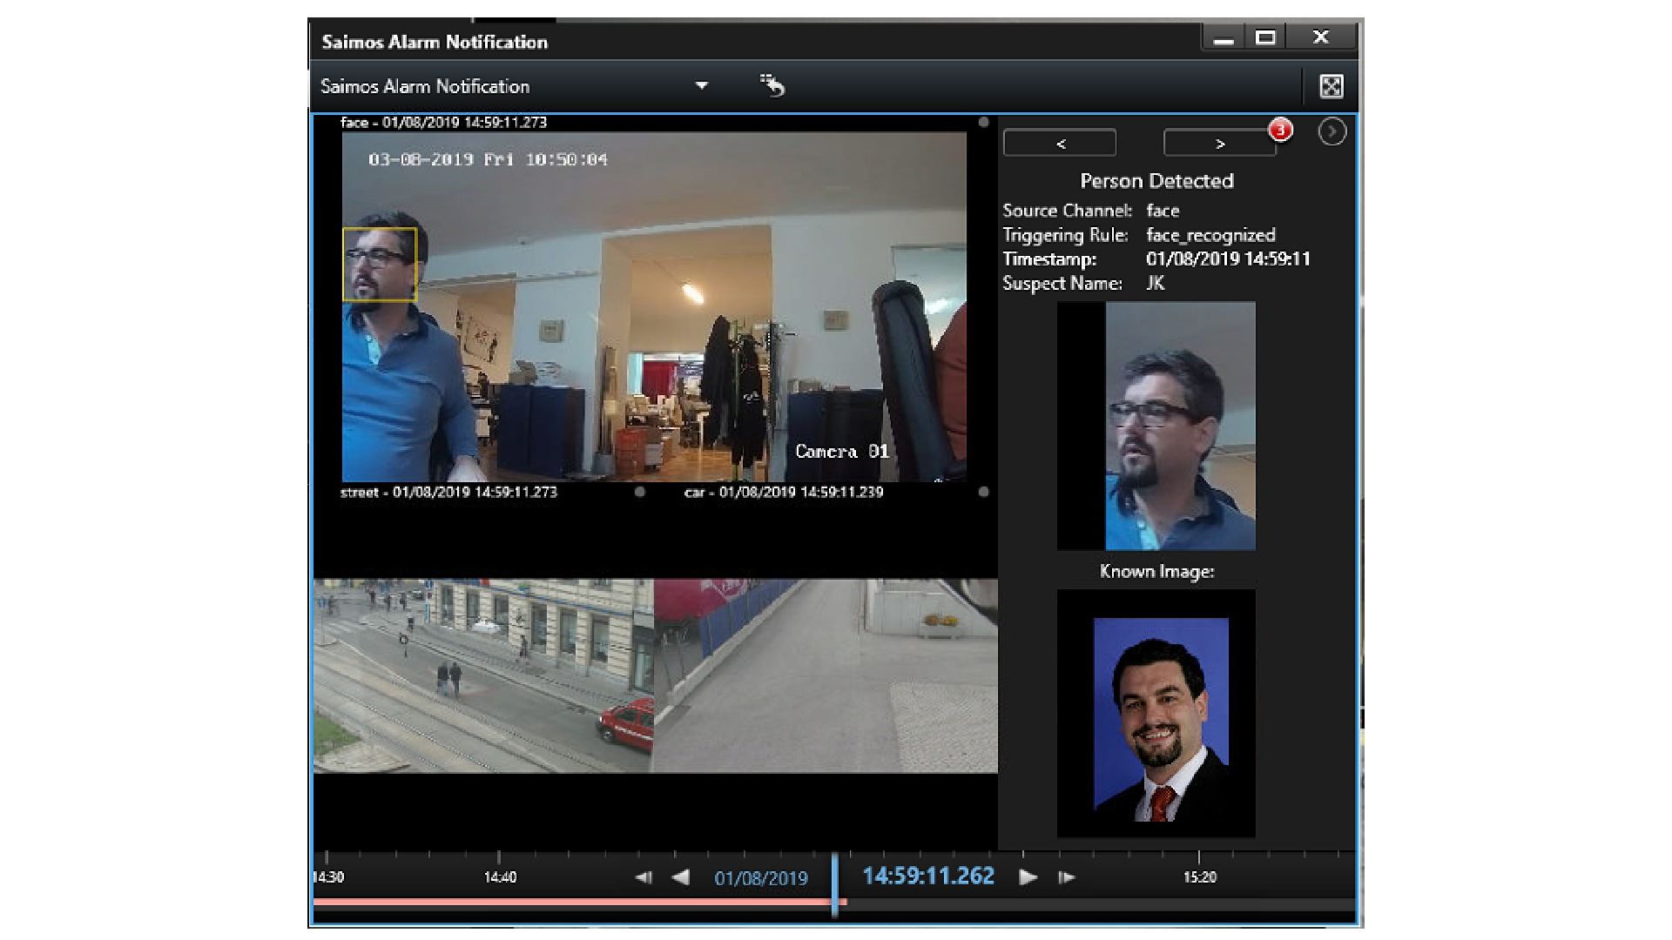Play video in reverse
Screen dimensions: 1672x940
(681, 877)
